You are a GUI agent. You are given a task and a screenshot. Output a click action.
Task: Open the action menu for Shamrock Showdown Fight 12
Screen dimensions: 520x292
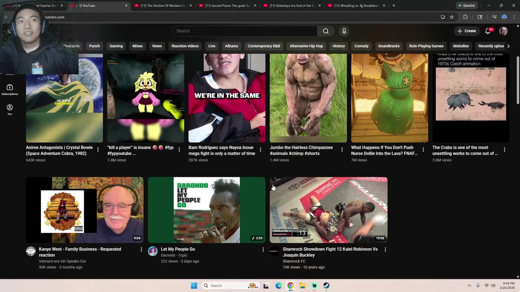click(x=385, y=249)
